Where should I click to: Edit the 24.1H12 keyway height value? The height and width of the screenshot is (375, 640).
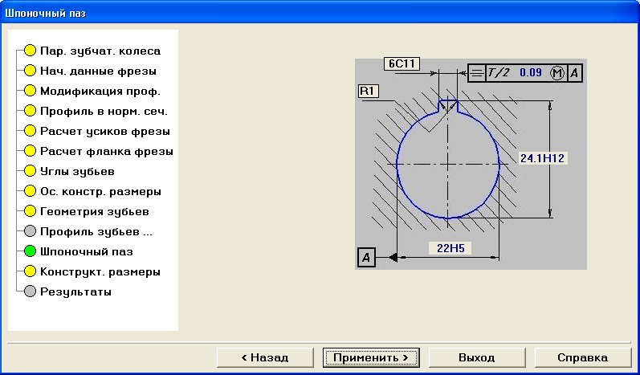(542, 158)
